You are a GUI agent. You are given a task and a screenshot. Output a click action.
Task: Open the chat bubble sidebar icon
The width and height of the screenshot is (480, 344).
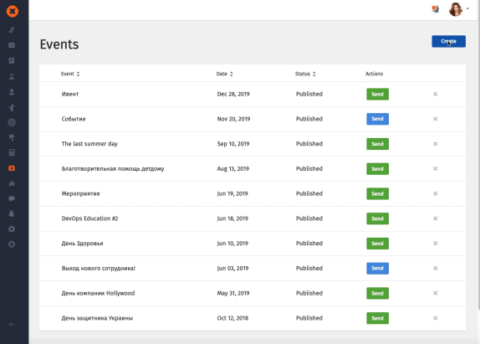[12, 198]
